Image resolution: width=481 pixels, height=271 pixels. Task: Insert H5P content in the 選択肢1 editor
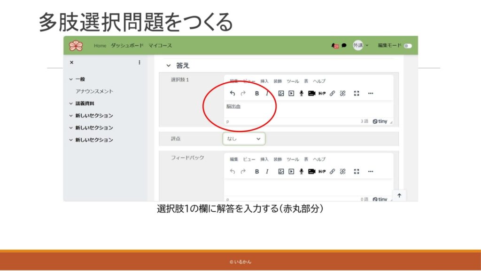322,93
